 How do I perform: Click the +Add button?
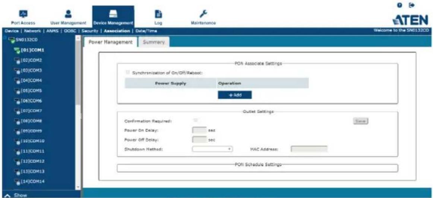point(235,95)
